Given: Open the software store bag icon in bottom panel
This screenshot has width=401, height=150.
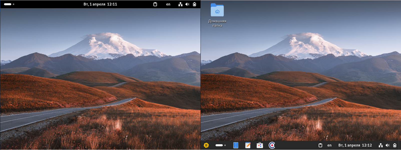Looking at the screenshot, I should [260, 145].
